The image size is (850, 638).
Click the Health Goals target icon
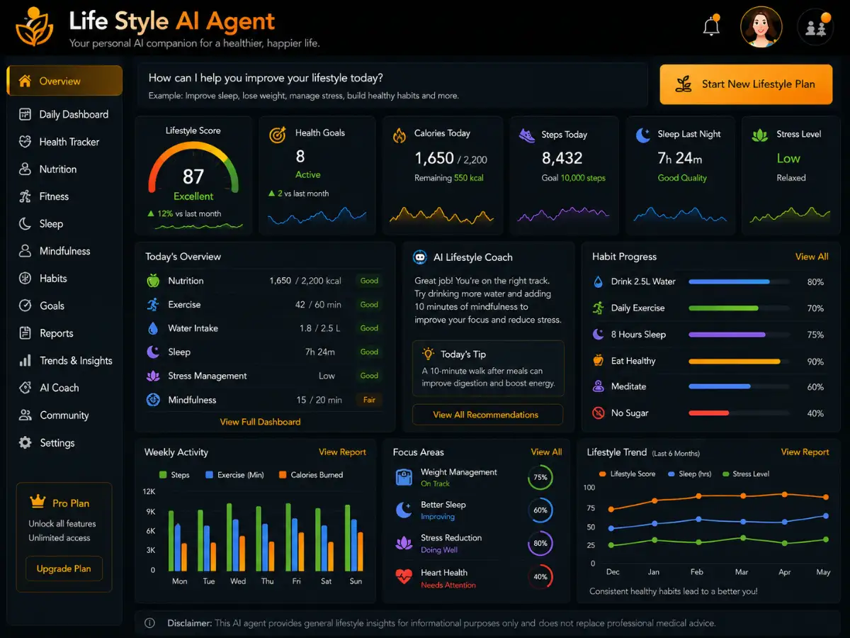278,135
